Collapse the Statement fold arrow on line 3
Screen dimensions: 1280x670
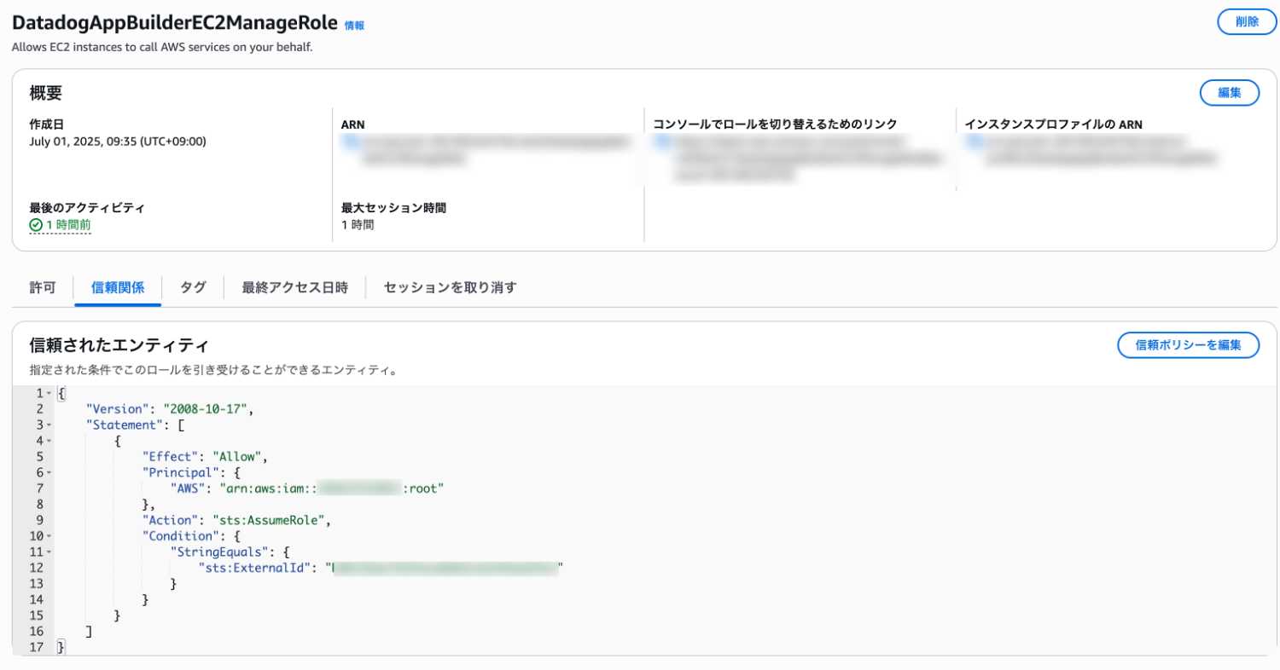[49, 425]
